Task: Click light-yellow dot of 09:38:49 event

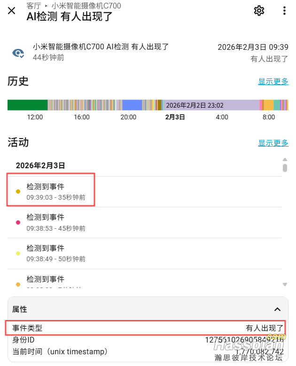Action: click(18, 254)
